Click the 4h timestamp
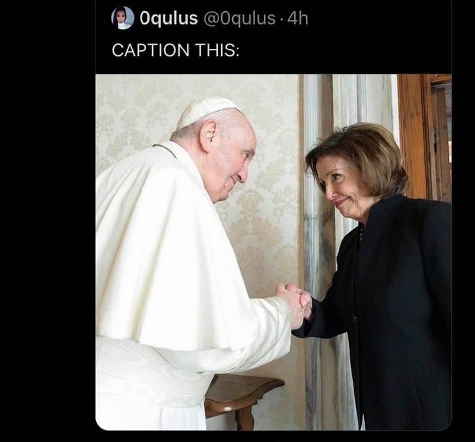The width and height of the screenshot is (475, 442). [x=298, y=19]
